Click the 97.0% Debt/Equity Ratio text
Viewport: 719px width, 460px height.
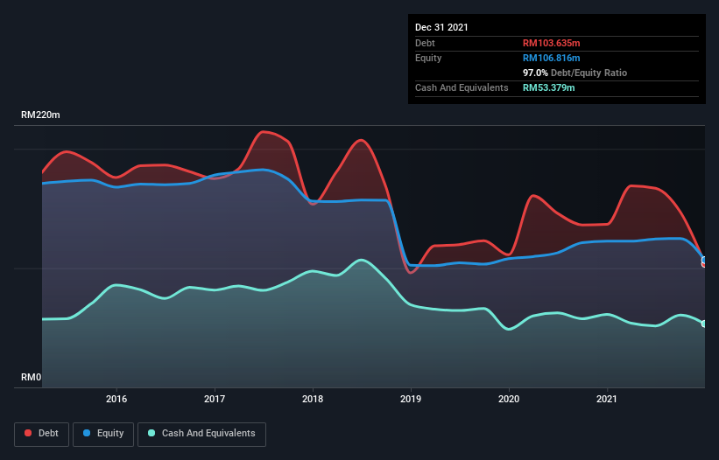click(574, 73)
